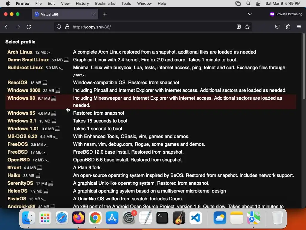Open a new tab with plus
The height and width of the screenshot is (230, 306).
point(105,14)
